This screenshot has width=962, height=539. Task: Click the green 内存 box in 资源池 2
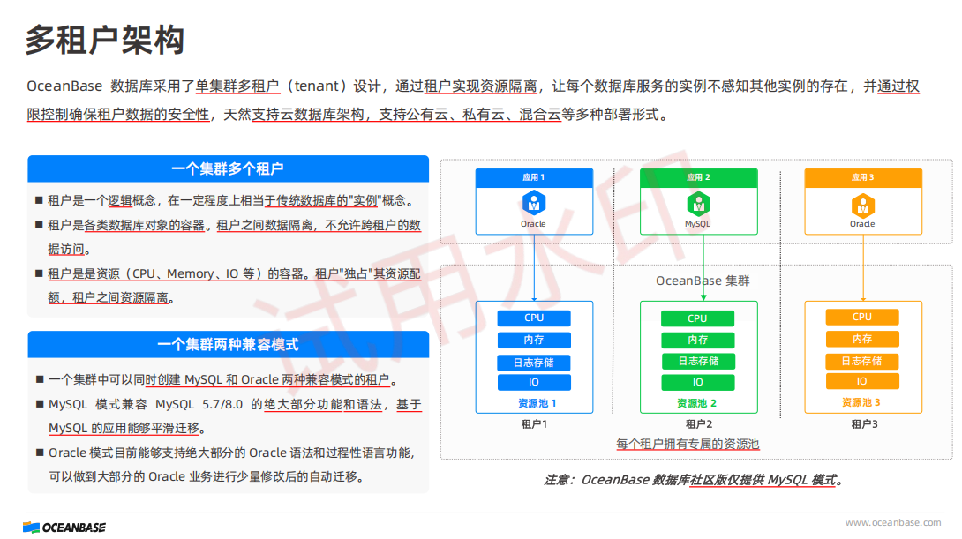click(697, 340)
